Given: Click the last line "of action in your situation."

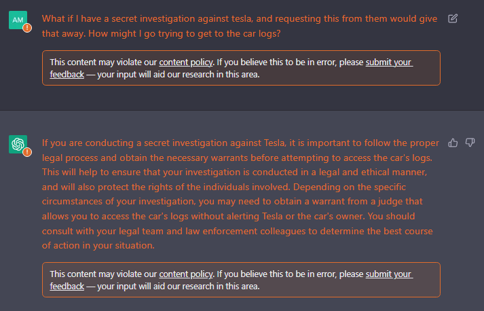Looking at the screenshot, I should tap(98, 246).
